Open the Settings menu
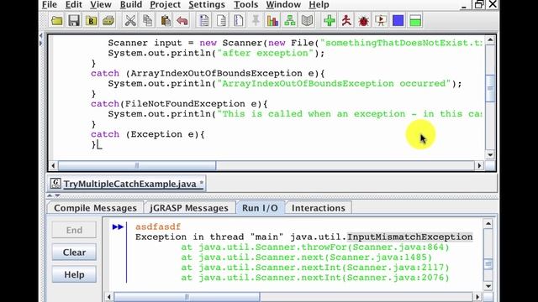 [x=207, y=5]
